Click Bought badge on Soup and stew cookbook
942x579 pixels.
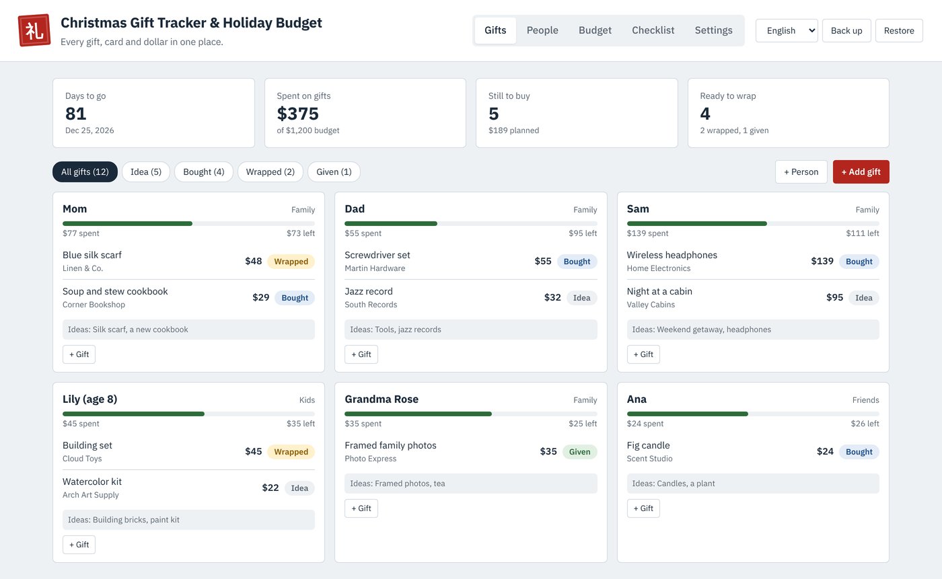pyautogui.click(x=295, y=298)
